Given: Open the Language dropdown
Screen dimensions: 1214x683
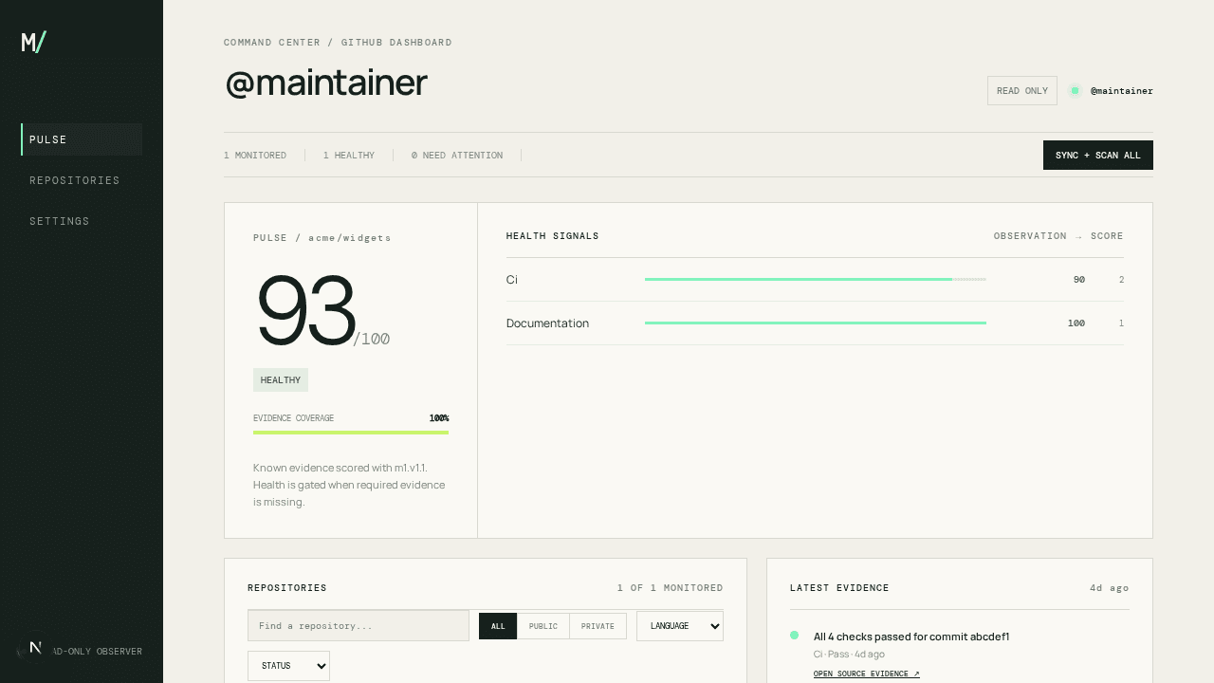Looking at the screenshot, I should click(x=680, y=626).
